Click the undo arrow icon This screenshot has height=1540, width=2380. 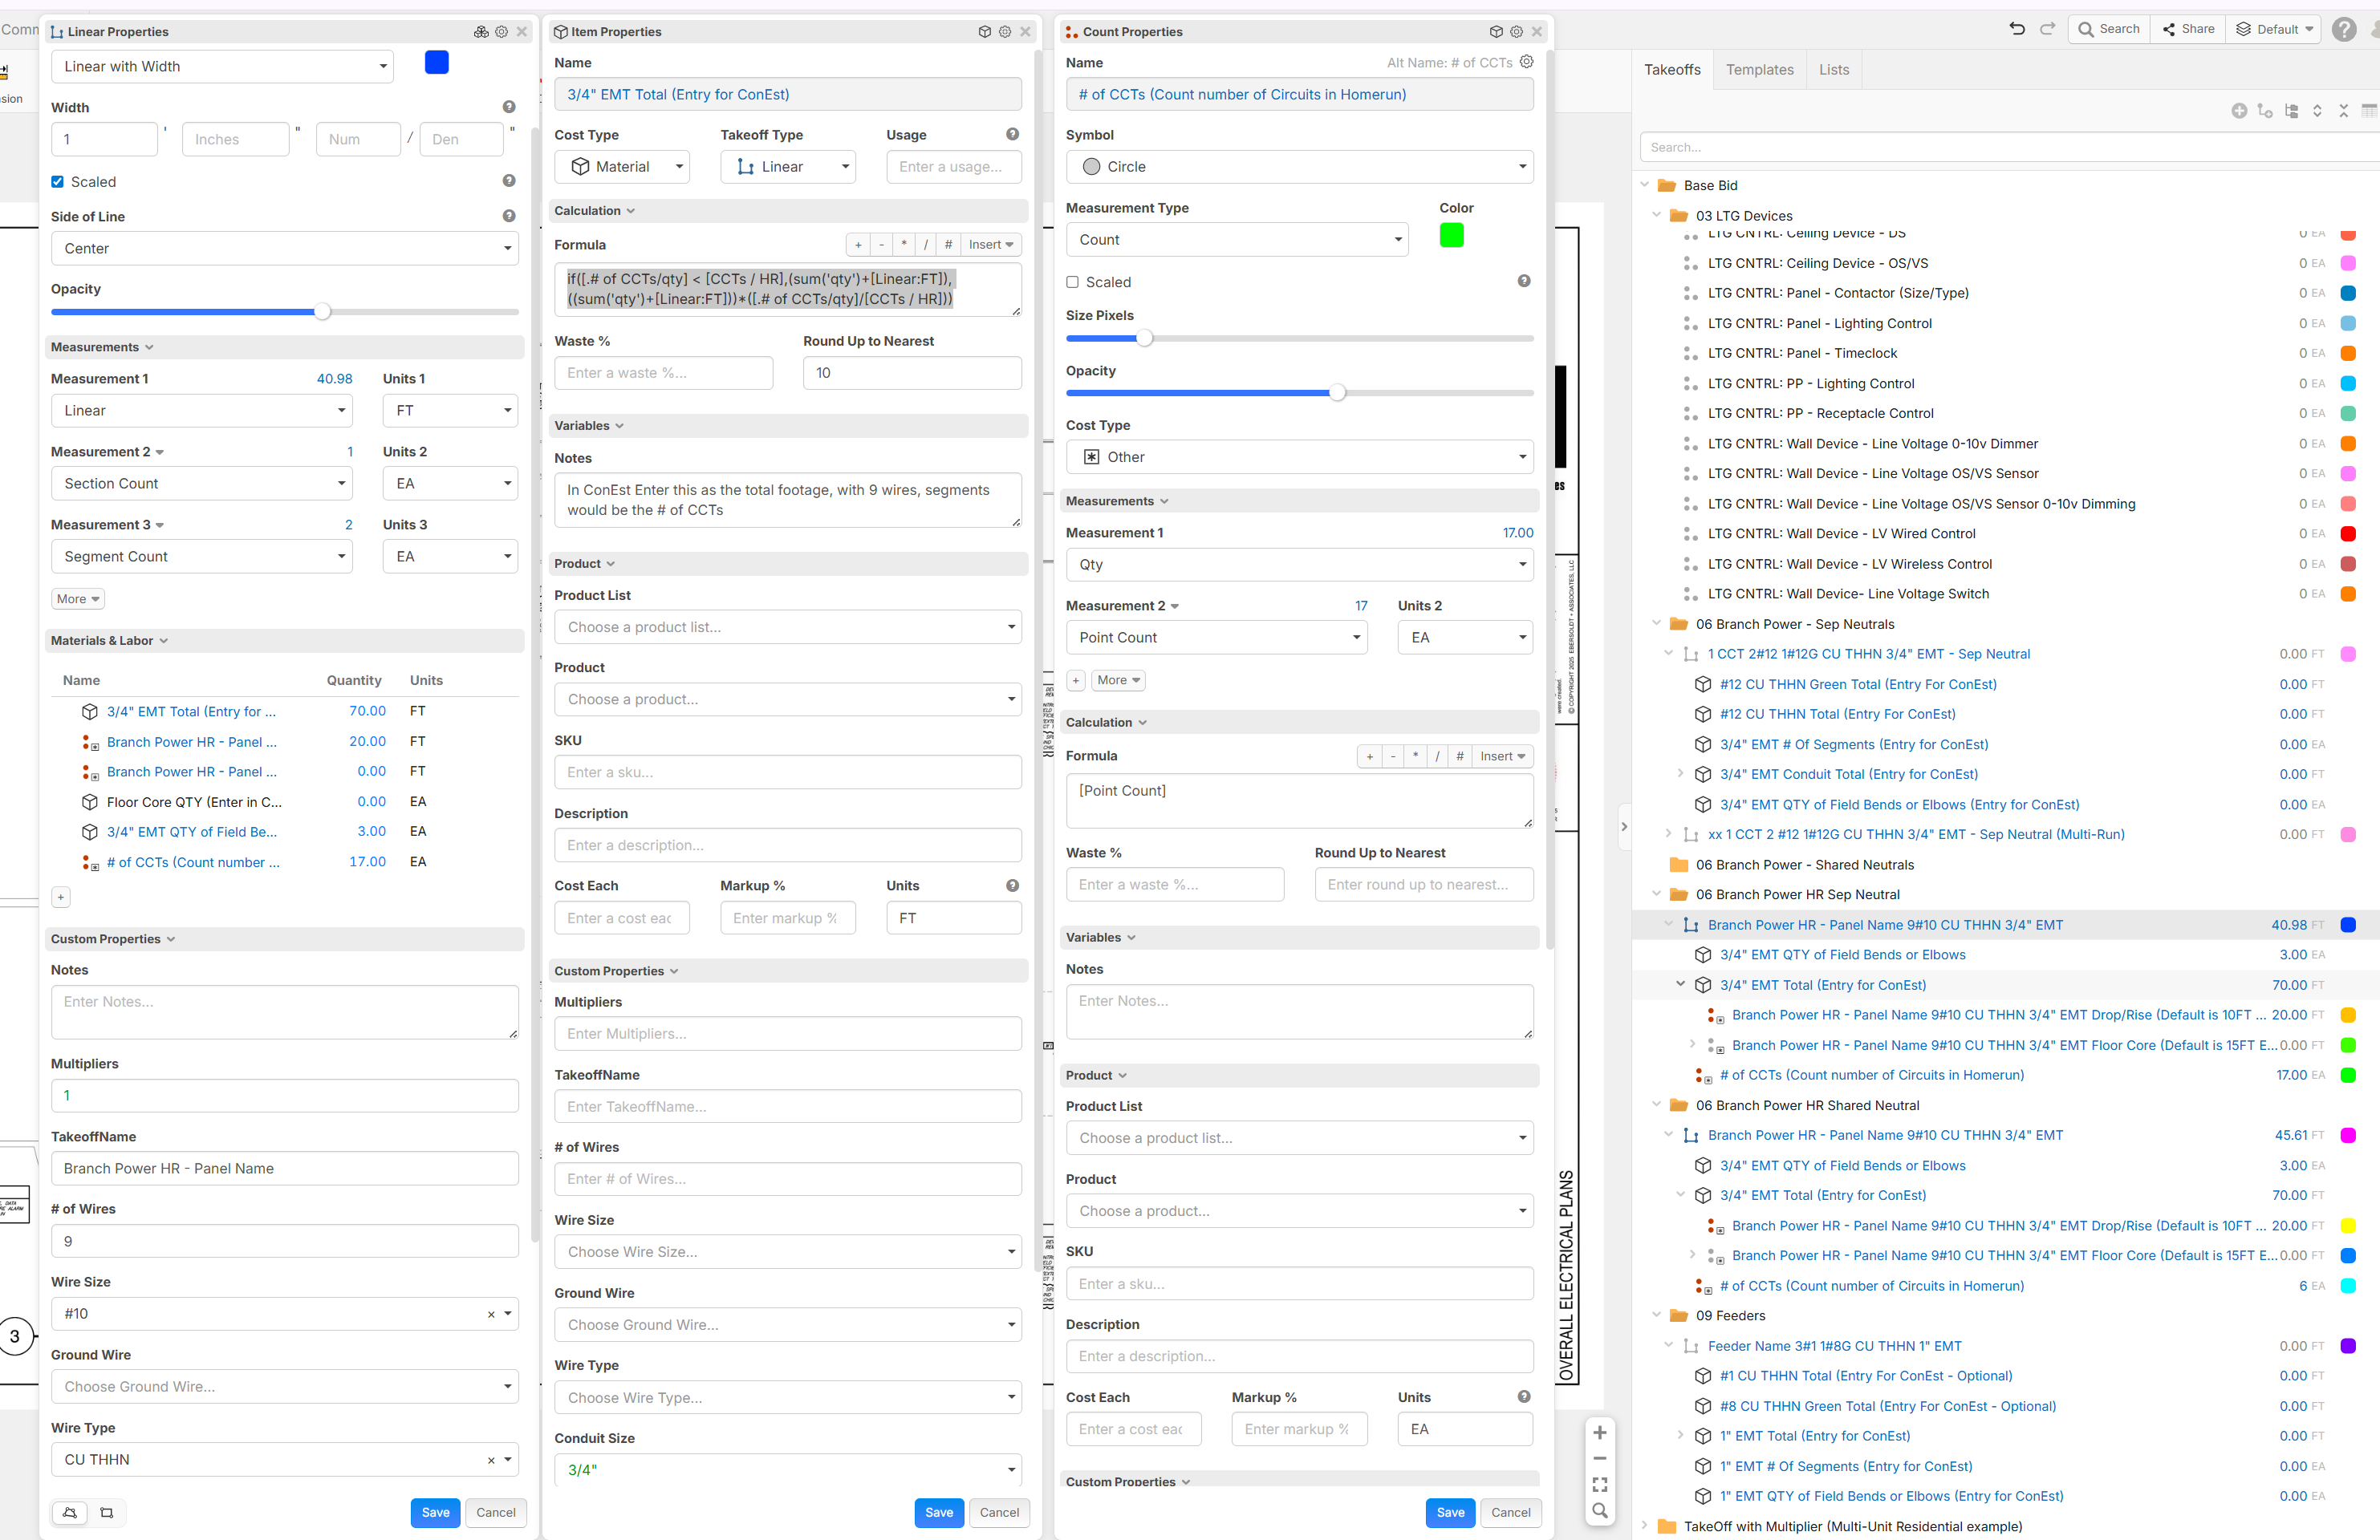tap(2016, 29)
